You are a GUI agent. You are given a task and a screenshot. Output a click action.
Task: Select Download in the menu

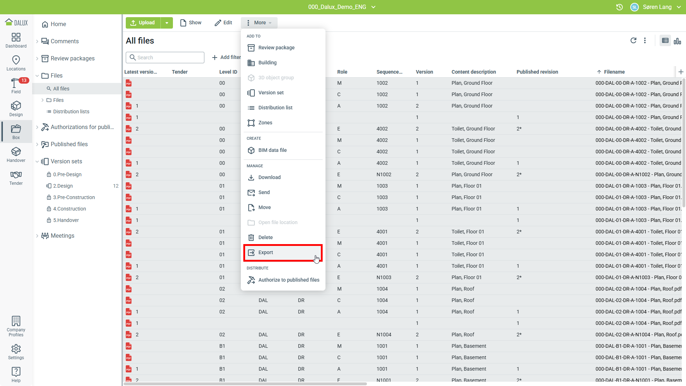point(269,177)
